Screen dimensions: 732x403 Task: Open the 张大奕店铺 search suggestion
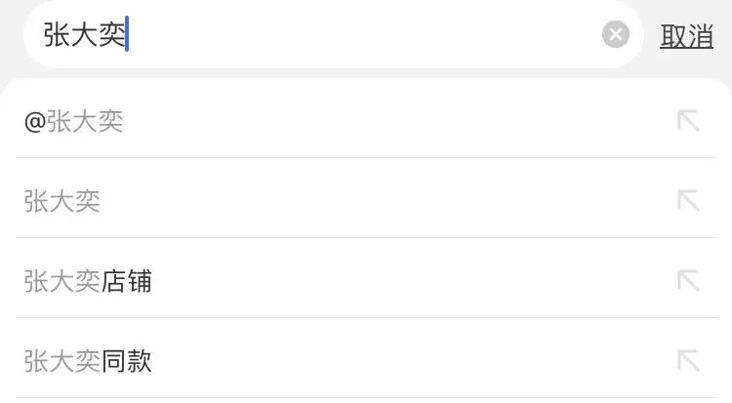pos(88,282)
